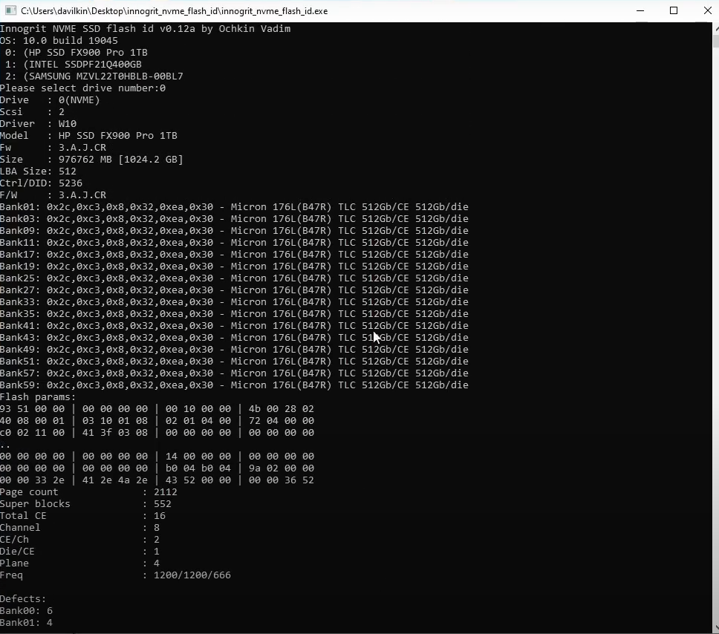Click the Bank43 flash ID row
719x634 pixels.
coord(234,338)
